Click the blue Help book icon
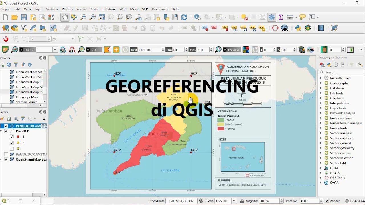 (x=321, y=28)
